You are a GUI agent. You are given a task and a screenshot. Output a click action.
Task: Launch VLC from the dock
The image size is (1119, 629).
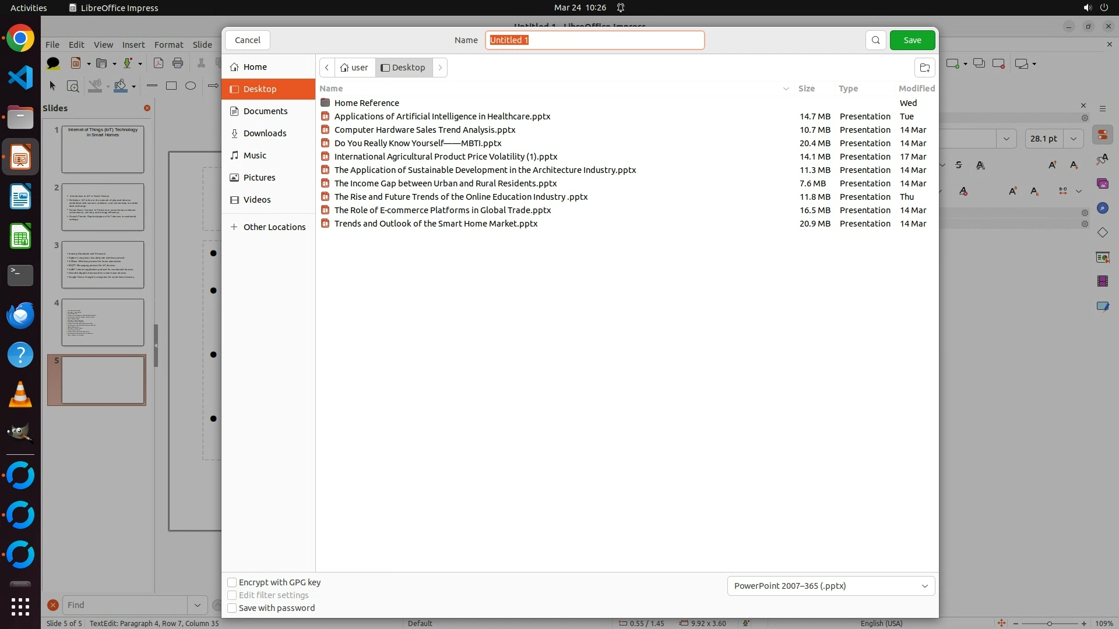point(20,395)
